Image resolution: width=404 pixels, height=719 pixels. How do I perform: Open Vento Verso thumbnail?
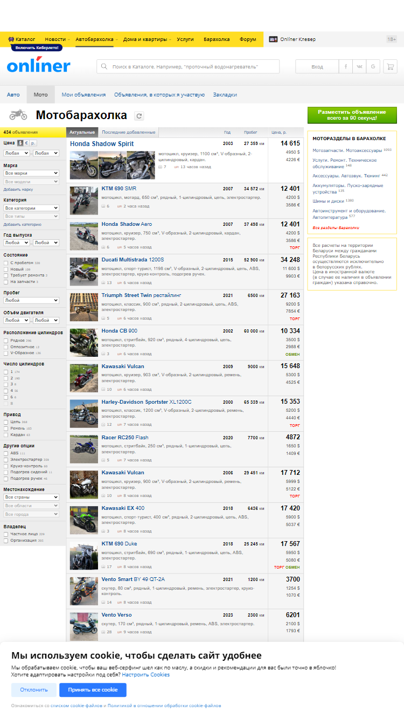[83, 626]
